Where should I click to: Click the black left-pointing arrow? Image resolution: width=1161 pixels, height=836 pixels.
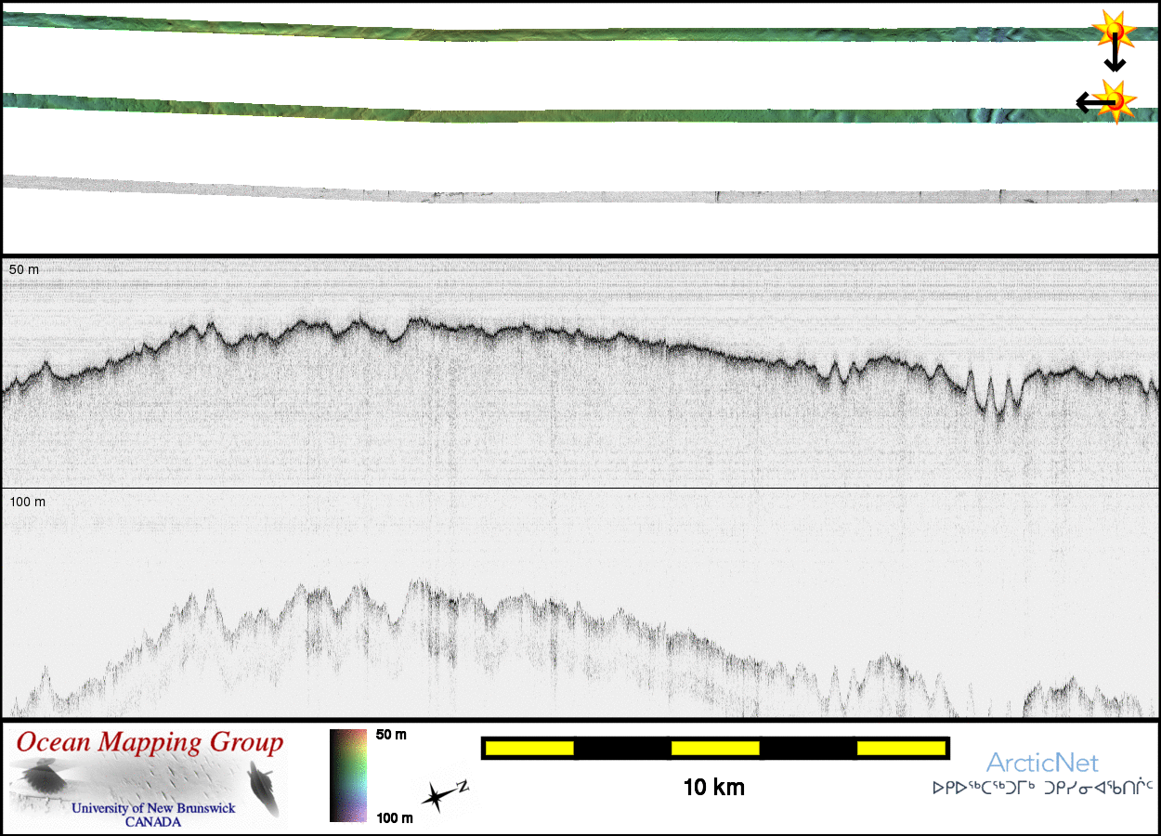pyautogui.click(x=1090, y=102)
